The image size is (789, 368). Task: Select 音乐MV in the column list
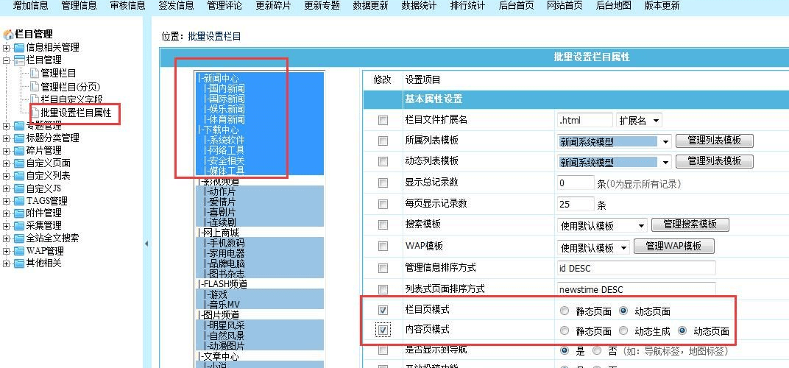click(x=224, y=305)
